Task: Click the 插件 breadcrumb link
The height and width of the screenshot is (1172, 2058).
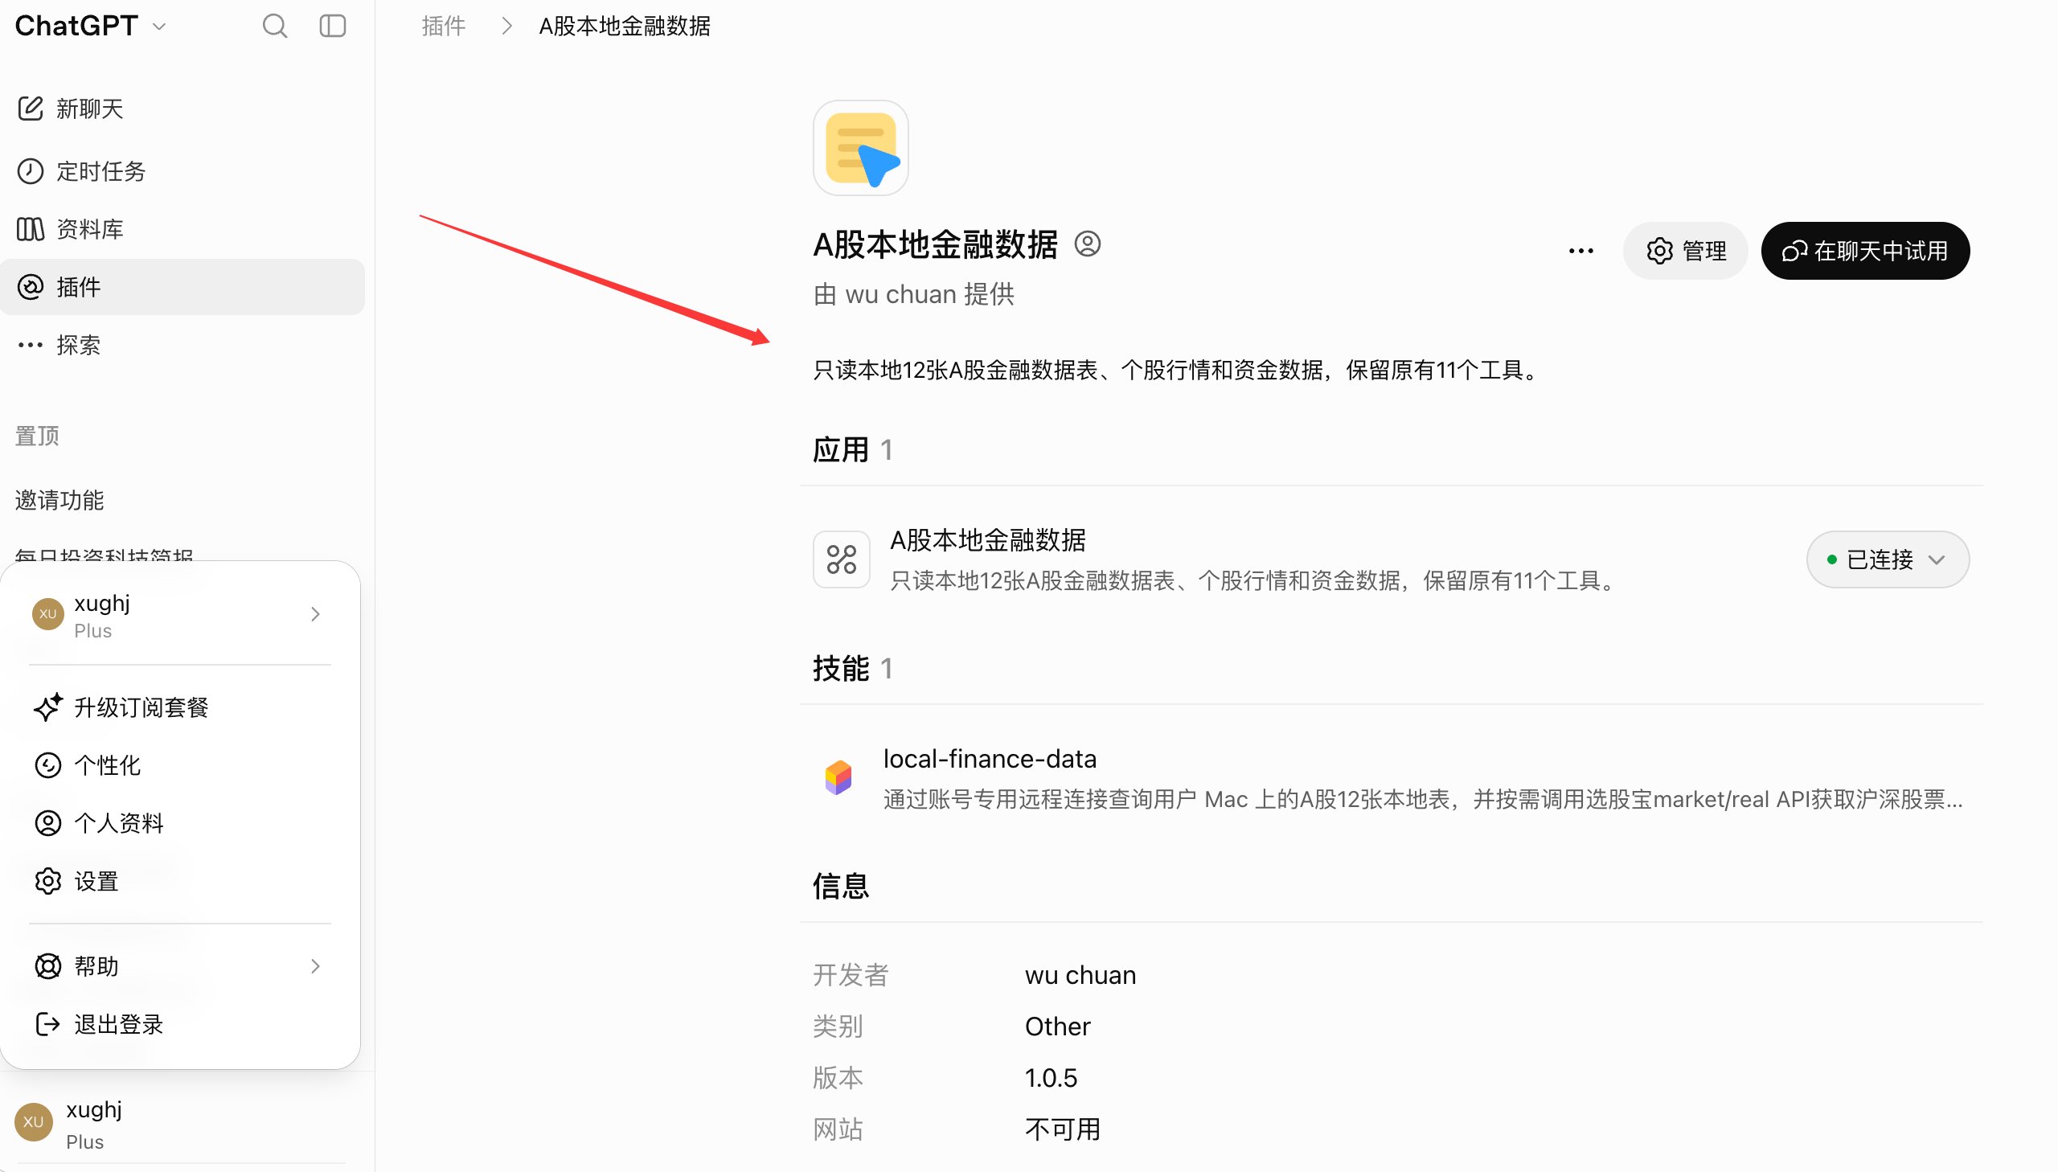Action: (x=444, y=27)
